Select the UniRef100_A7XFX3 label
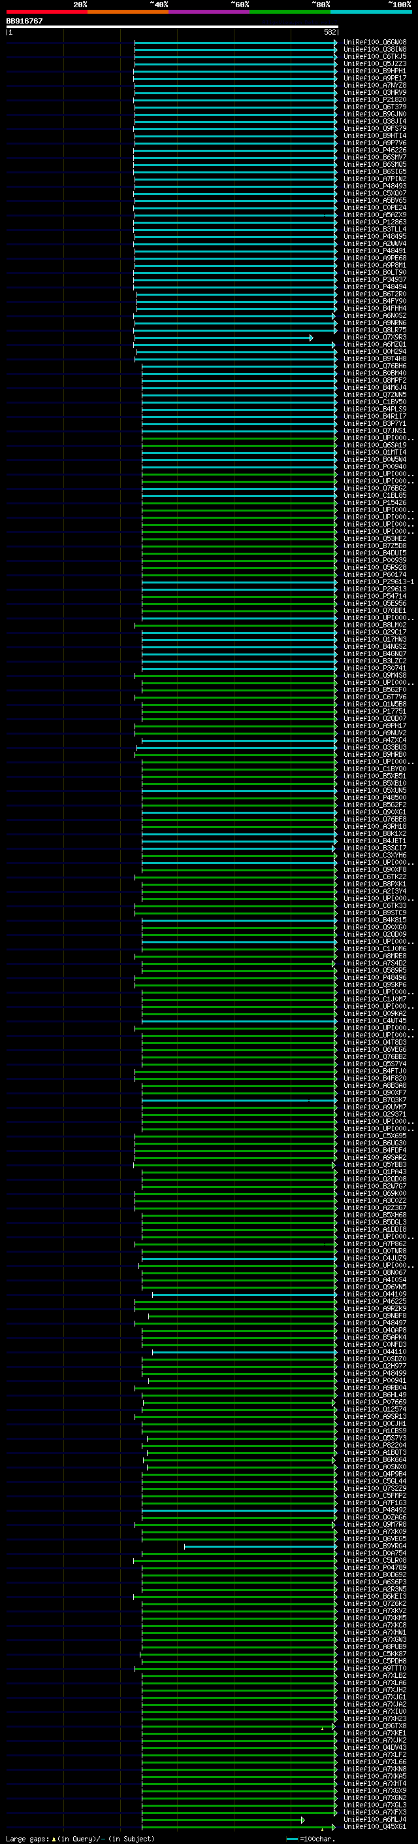The image size is (418, 1844). click(x=375, y=1812)
